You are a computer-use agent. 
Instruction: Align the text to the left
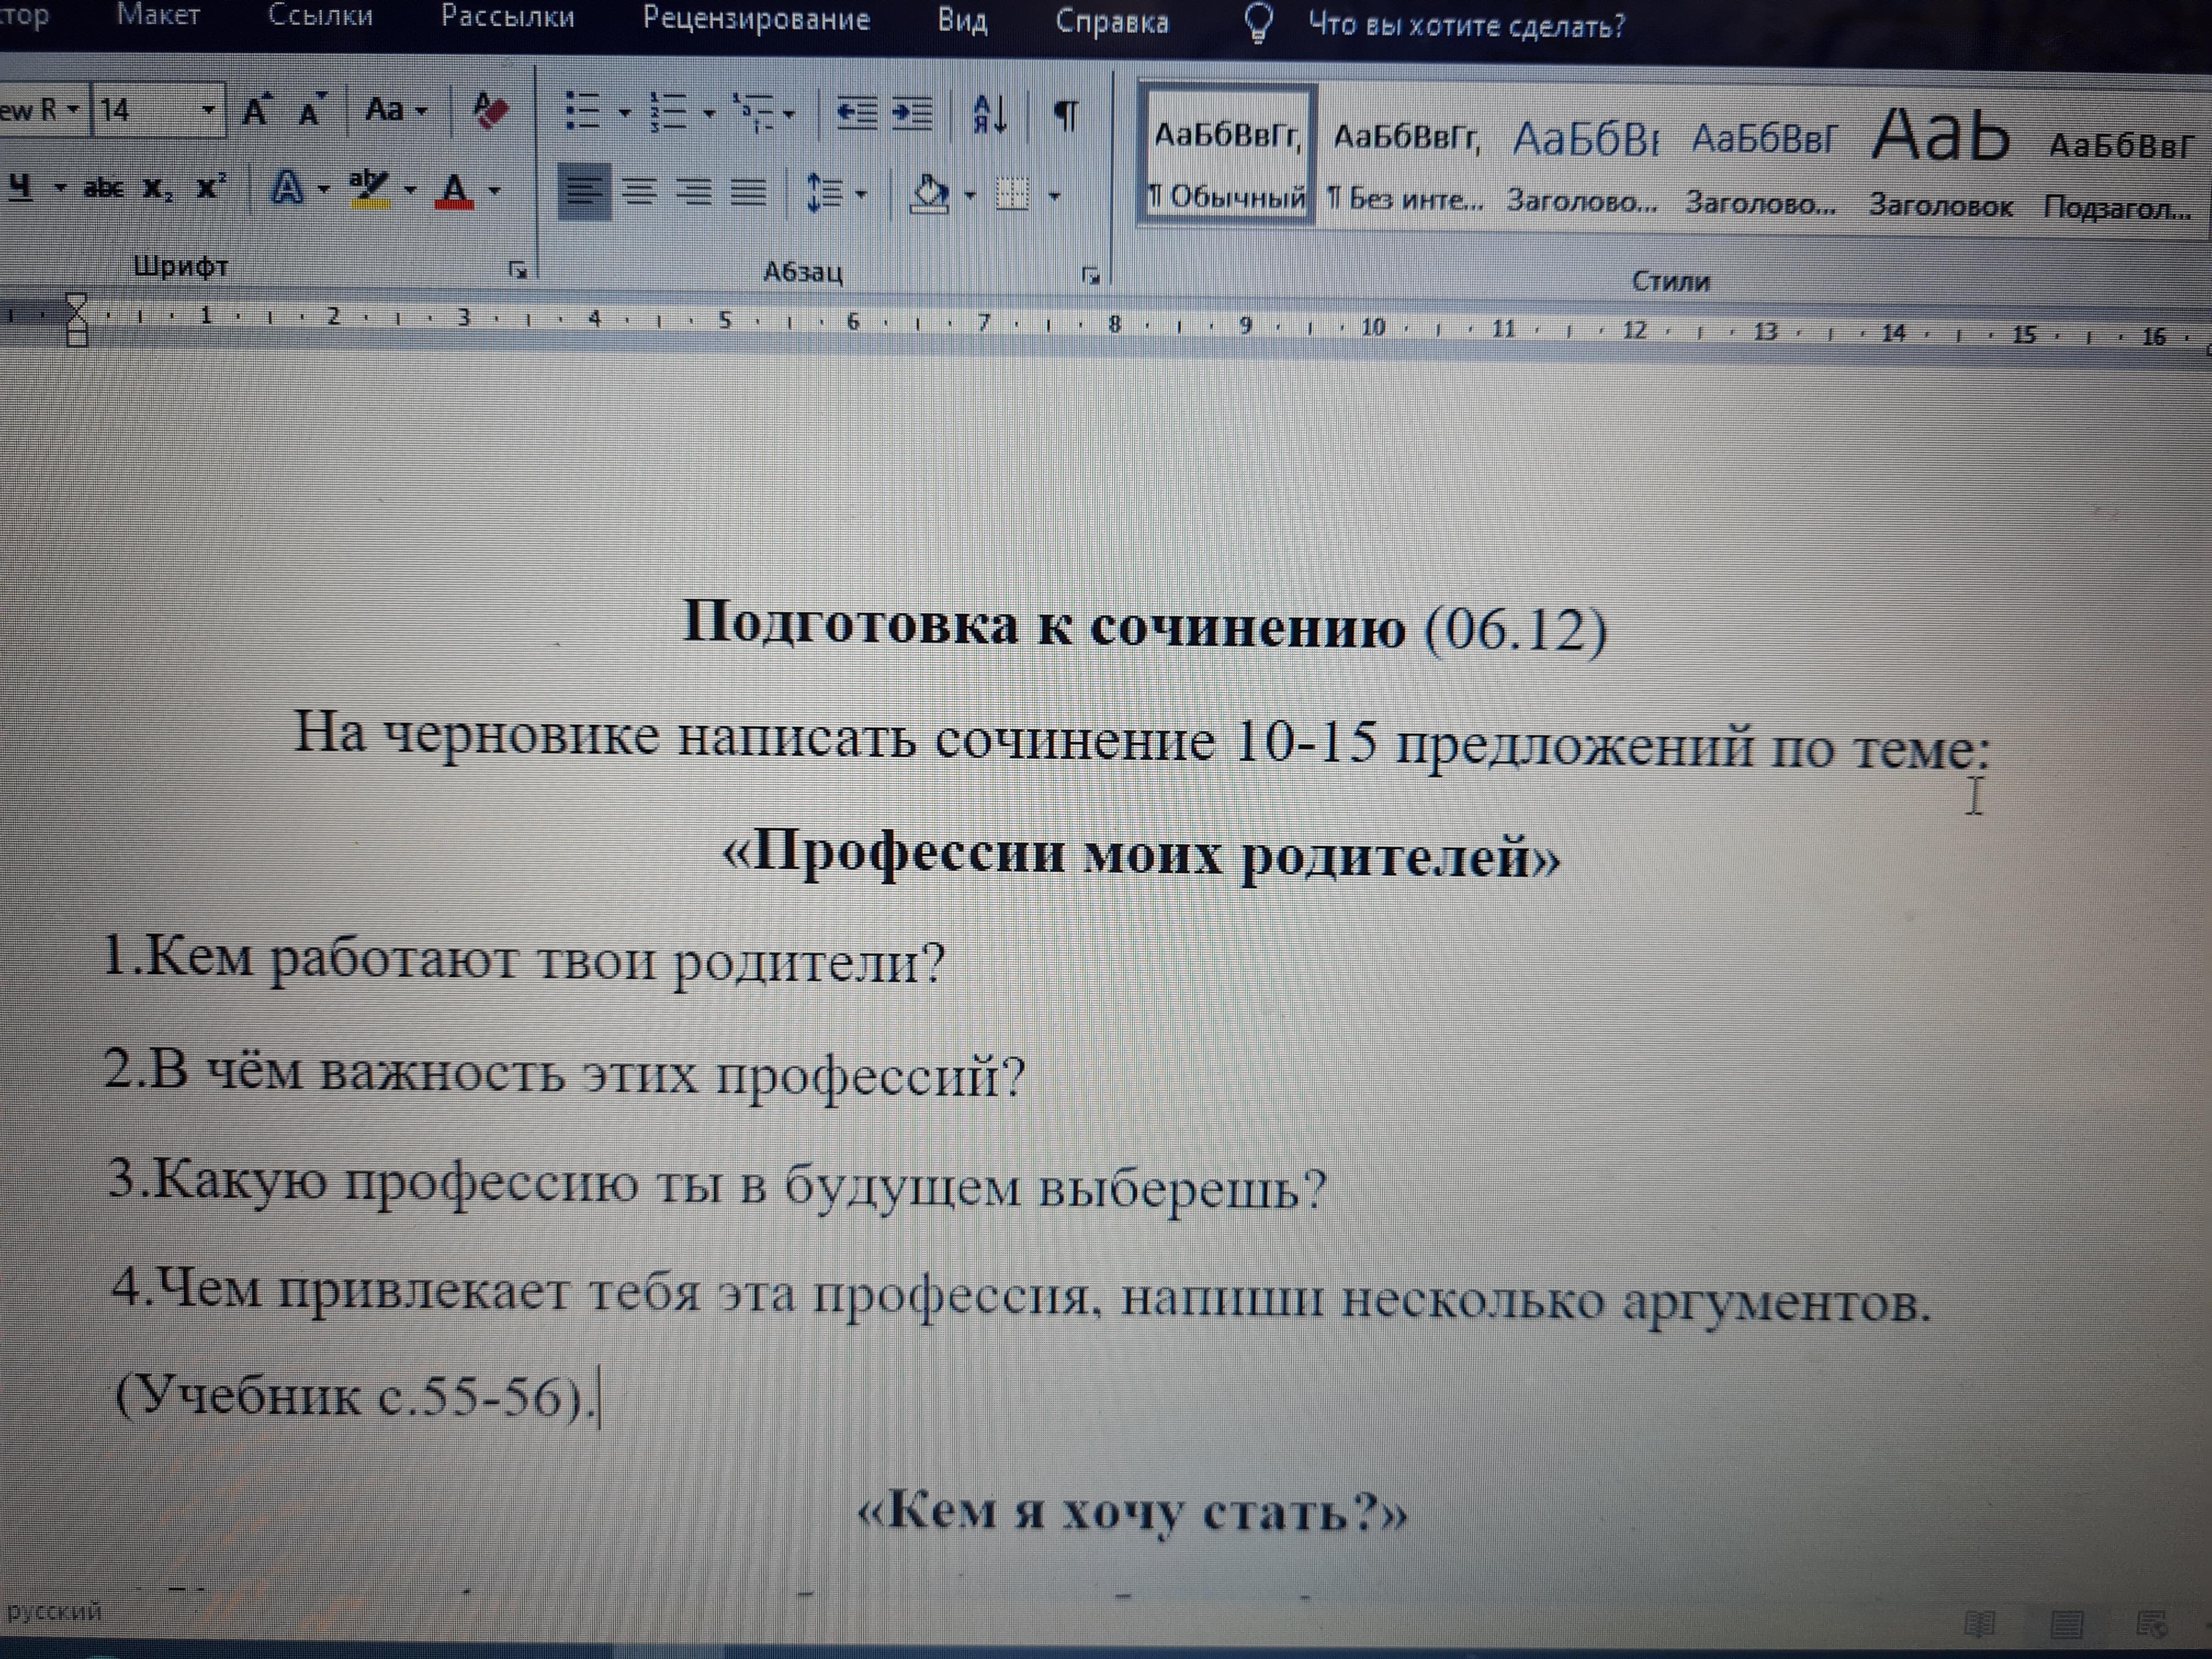tap(584, 191)
